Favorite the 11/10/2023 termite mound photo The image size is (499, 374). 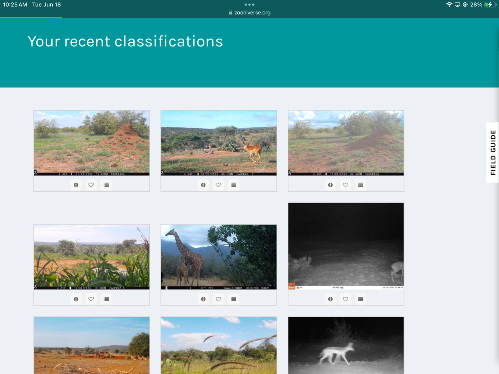pos(91,185)
